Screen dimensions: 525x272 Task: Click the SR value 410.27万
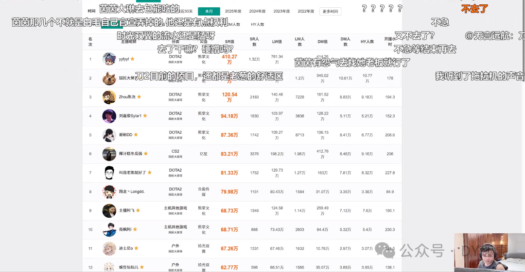pos(229,60)
